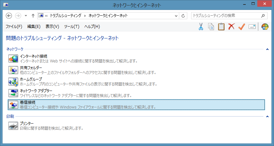Click the プリンター troubleshooter icon
Image resolution: width=274 pixels, height=146 pixels.
[13, 126]
